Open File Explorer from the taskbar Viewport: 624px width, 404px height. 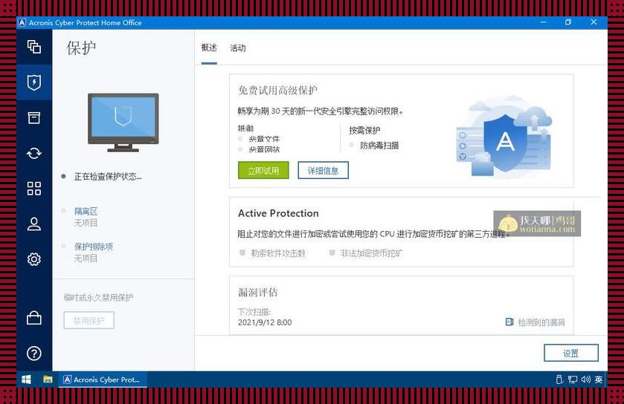tap(48, 379)
